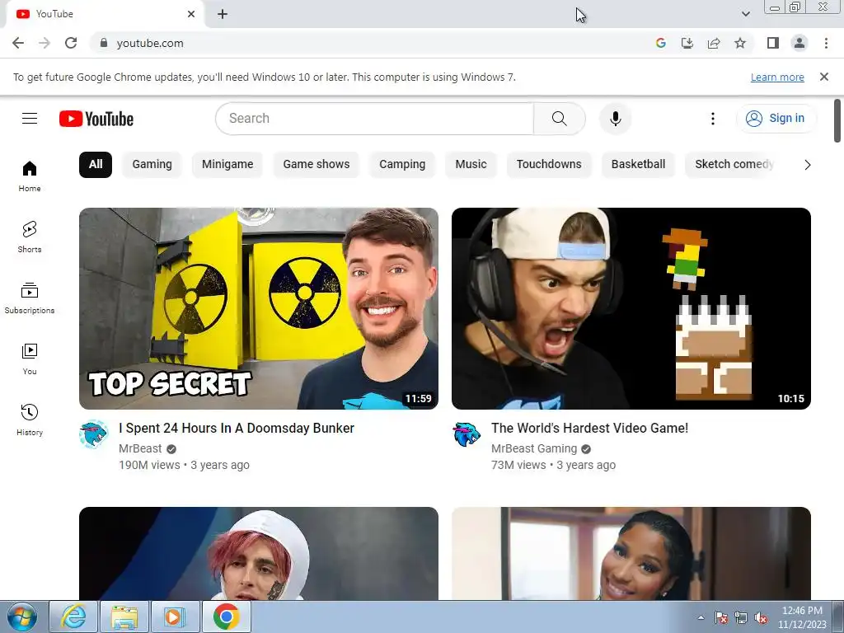This screenshot has width=844, height=633.
Task: Start voice search with microphone icon
Action: (615, 119)
